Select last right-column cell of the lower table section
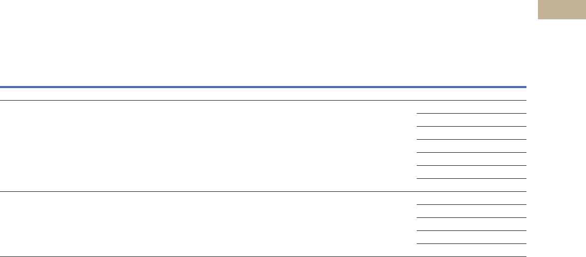 click(x=472, y=250)
